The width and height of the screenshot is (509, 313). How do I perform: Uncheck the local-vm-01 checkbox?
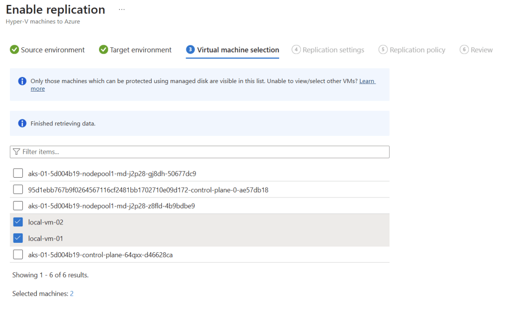click(18, 238)
